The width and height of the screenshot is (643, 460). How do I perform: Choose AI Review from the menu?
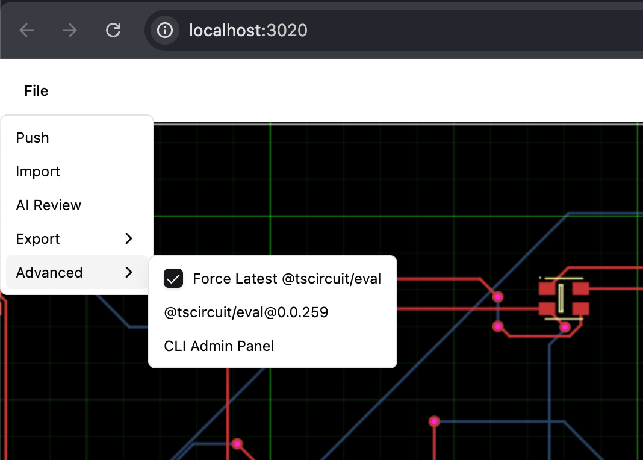[48, 205]
